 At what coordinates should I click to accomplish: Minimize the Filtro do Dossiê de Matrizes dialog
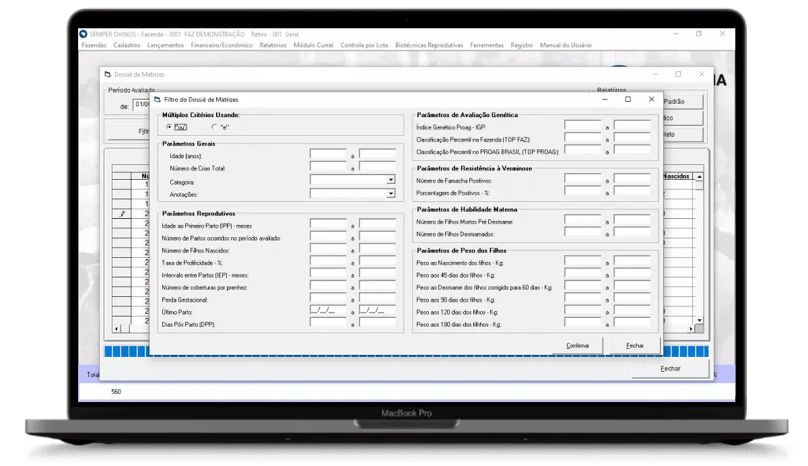(605, 99)
